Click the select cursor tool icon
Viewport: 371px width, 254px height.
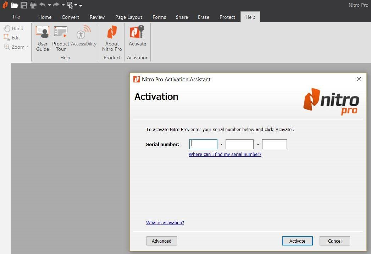(x=70, y=5)
